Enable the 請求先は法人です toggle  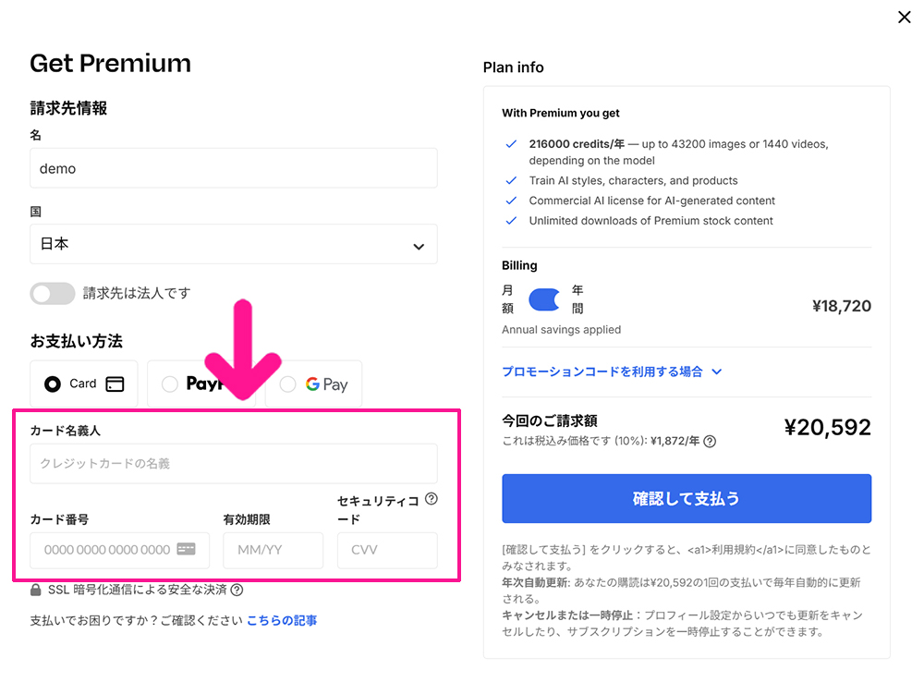click(53, 293)
